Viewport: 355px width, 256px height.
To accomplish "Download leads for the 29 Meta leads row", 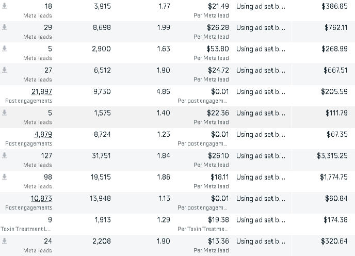I will tap(5, 27).
